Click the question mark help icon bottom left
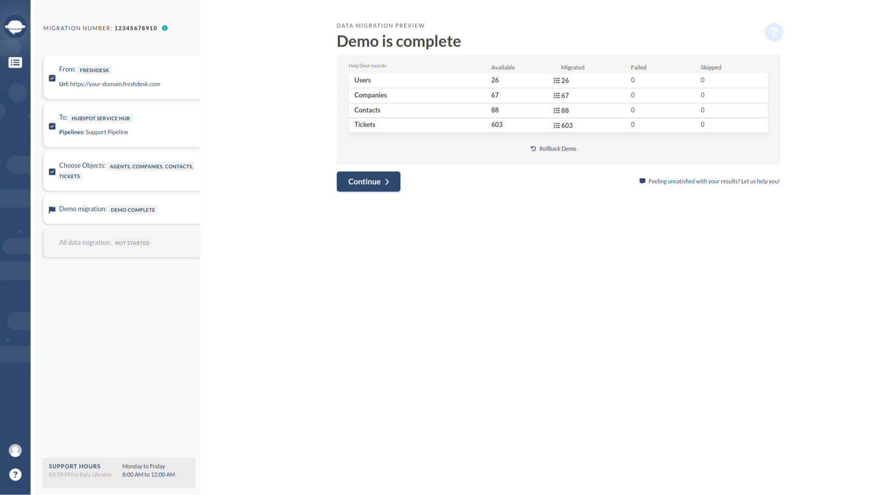The width and height of the screenshot is (880, 495). 15,474
